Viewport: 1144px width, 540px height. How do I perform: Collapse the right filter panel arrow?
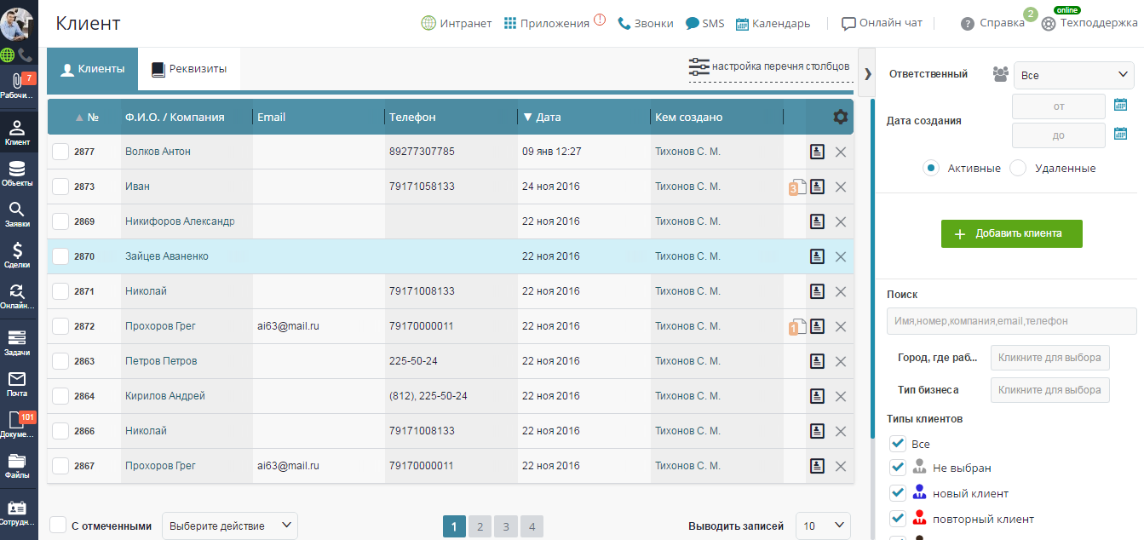coord(867,73)
